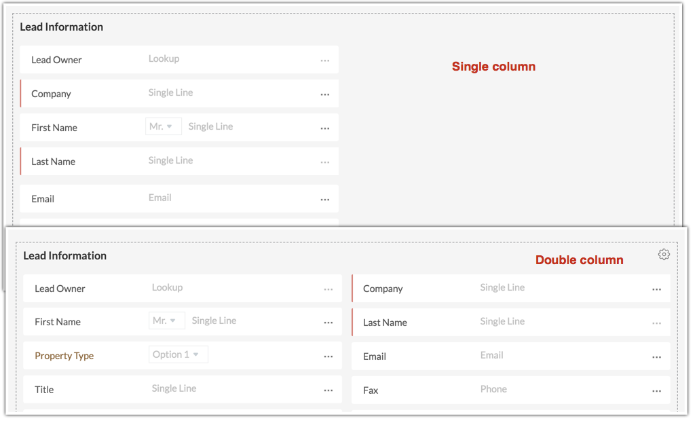
Task: Click the Lookup field of Lead Owner in double column layout
Action: coord(168,288)
